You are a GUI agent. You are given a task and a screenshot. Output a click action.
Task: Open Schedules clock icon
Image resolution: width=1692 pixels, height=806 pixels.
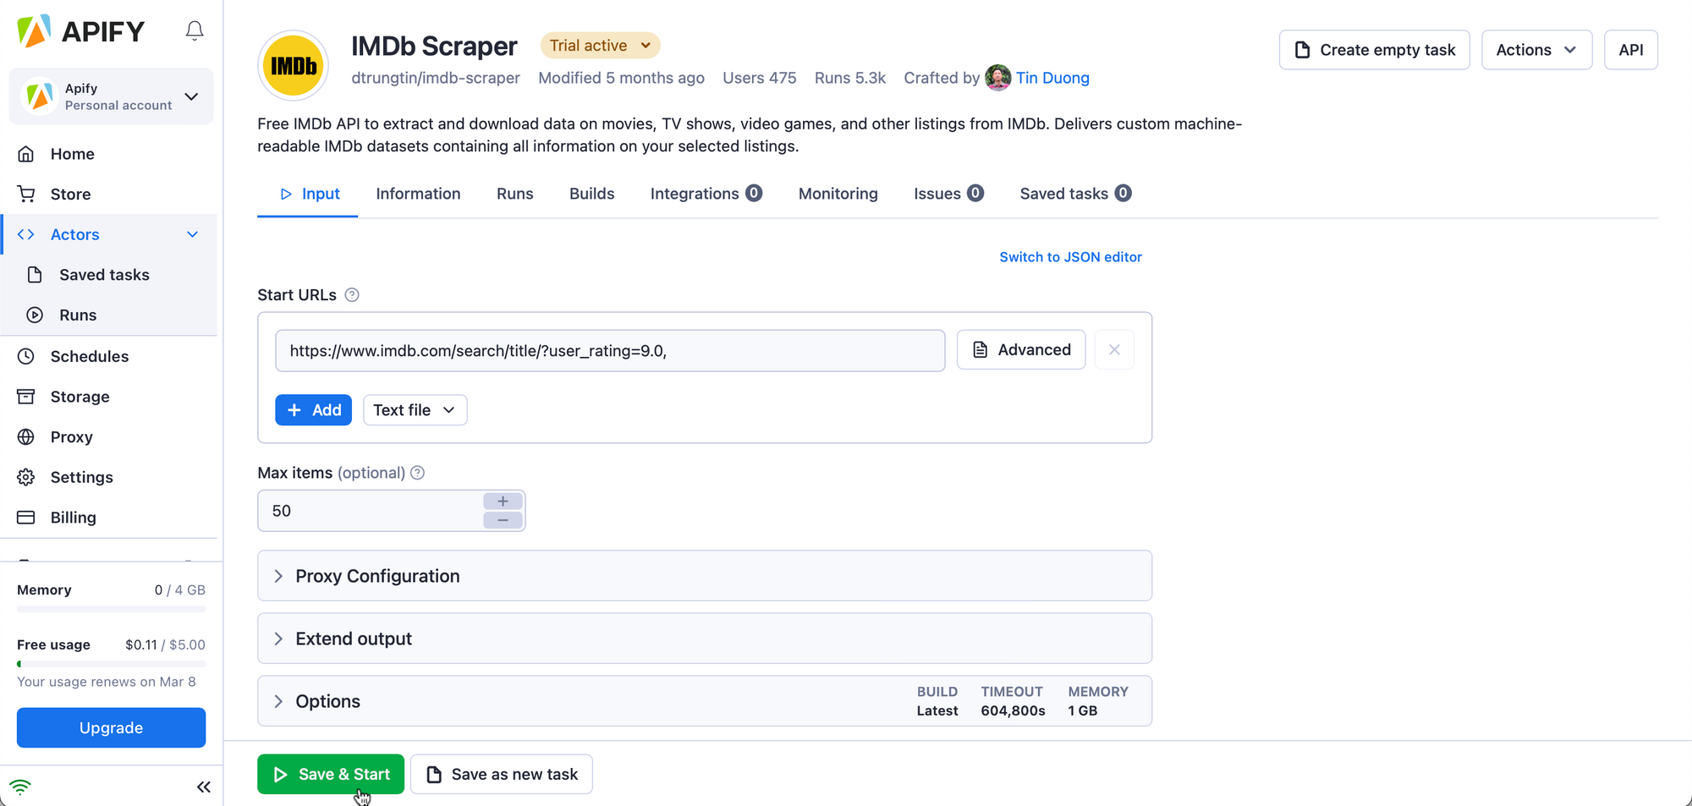pyautogui.click(x=26, y=356)
